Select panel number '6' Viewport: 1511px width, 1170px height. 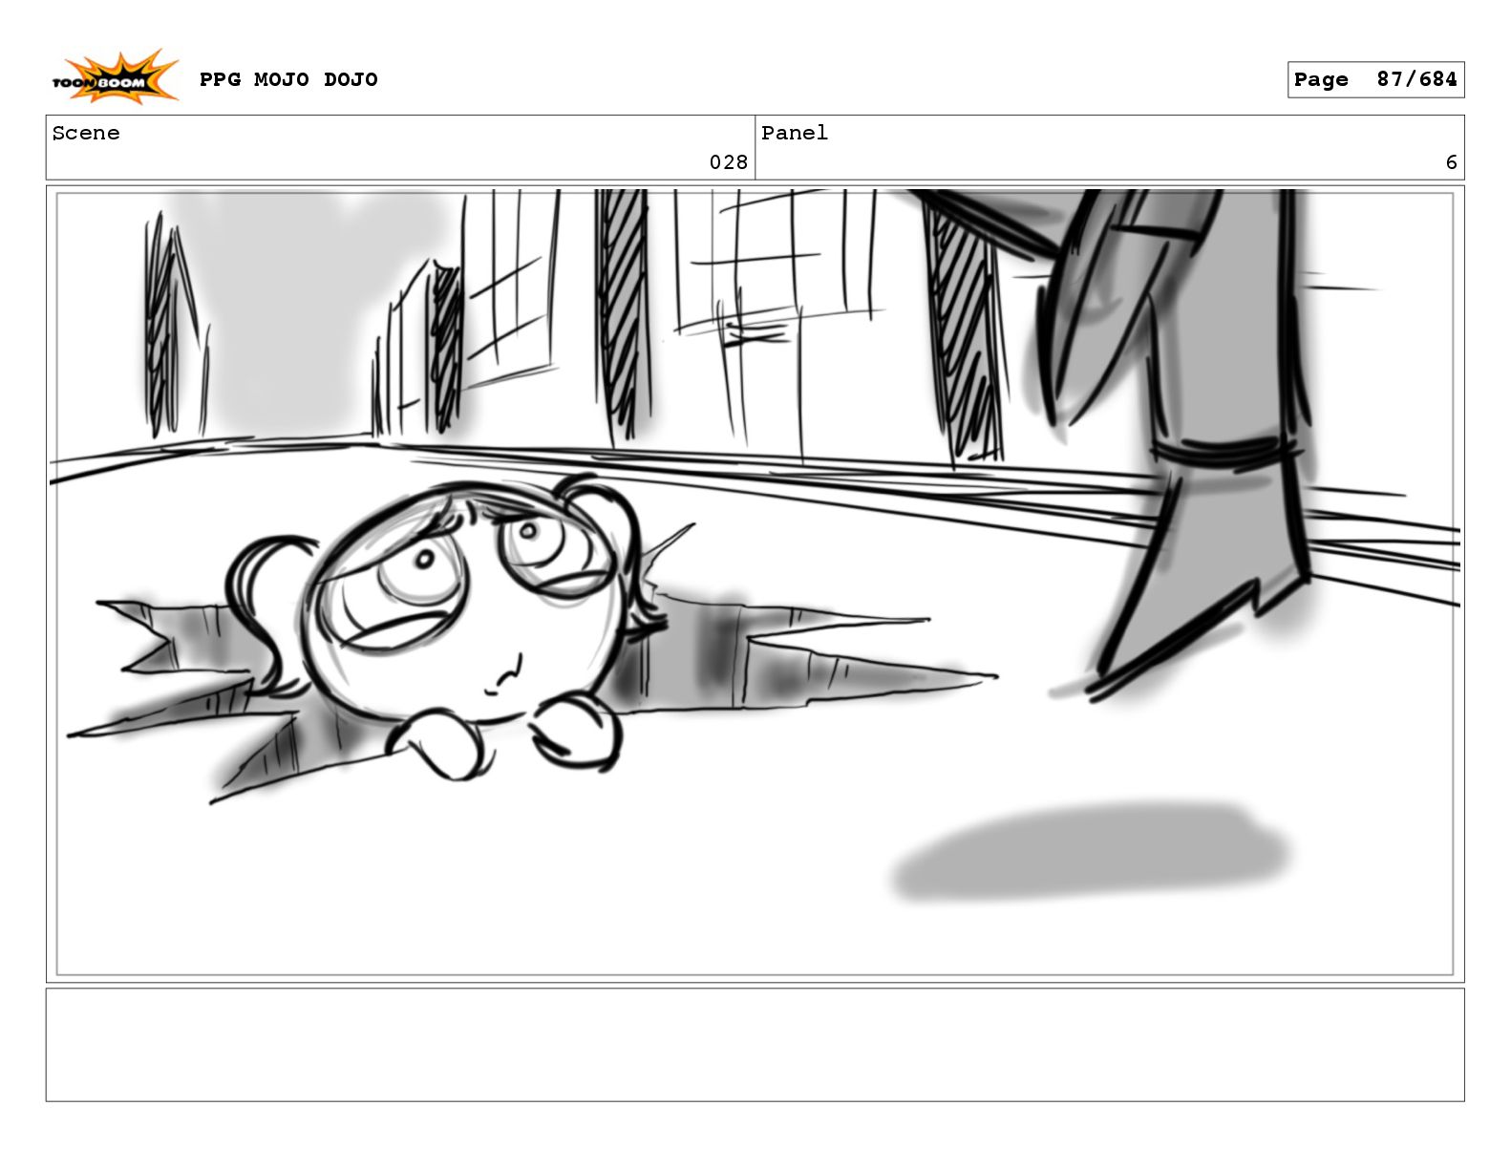[1451, 162]
